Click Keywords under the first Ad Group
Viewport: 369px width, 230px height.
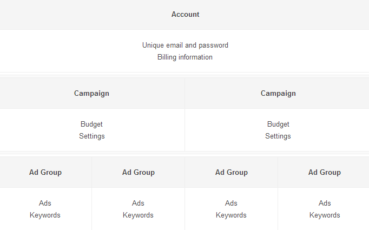pyautogui.click(x=45, y=215)
